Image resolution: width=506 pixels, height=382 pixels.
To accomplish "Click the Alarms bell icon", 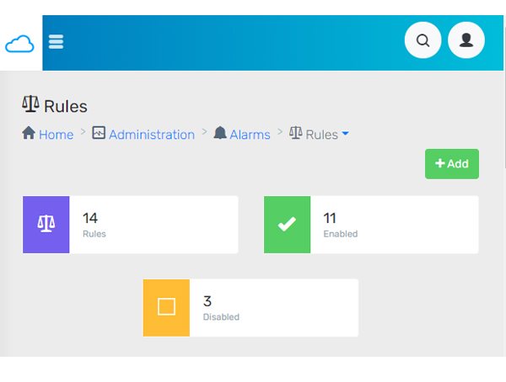I will [220, 133].
